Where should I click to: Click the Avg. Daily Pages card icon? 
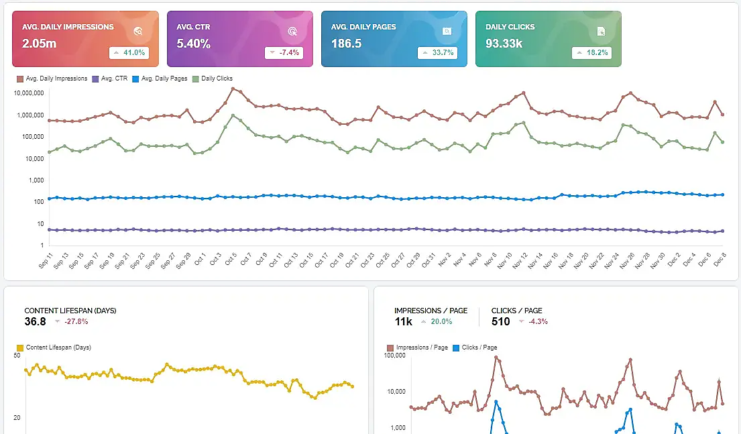(447, 31)
